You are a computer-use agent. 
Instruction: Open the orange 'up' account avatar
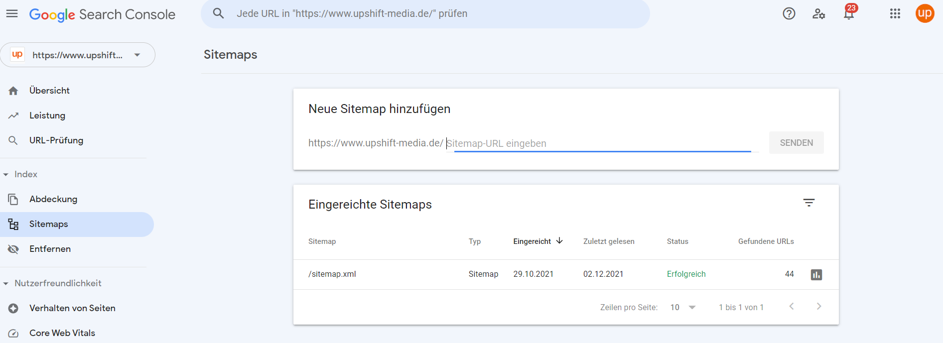pos(925,13)
